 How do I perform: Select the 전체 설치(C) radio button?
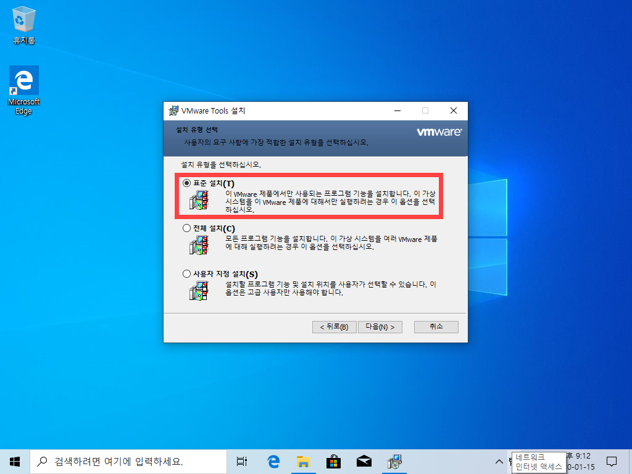(186, 228)
